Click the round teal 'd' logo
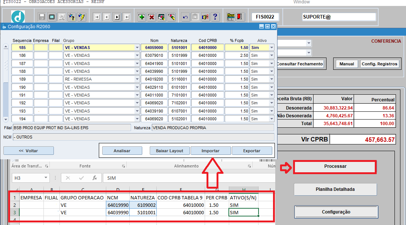 [x=18, y=17]
